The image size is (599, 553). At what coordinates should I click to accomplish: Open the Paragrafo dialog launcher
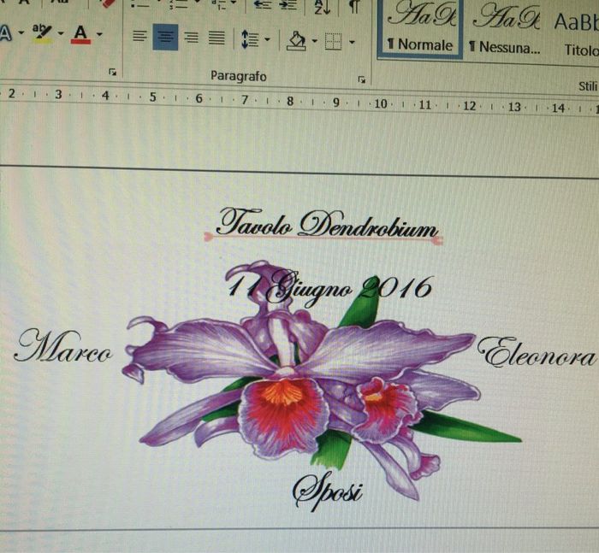click(362, 79)
